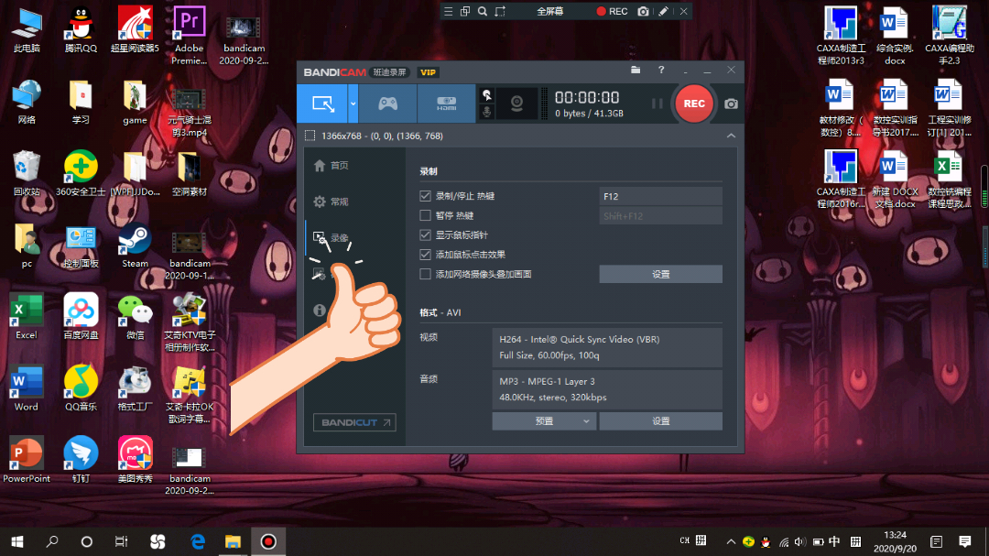Open the 预置 presets dropdown
The image size is (989, 556).
[x=544, y=421]
